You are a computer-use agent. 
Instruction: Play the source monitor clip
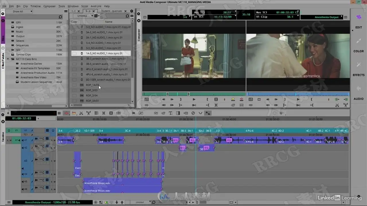pyautogui.click(x=194, y=99)
